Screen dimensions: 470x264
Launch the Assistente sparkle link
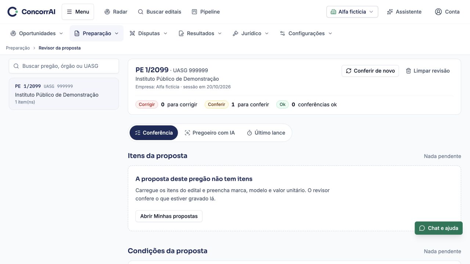[x=404, y=12]
